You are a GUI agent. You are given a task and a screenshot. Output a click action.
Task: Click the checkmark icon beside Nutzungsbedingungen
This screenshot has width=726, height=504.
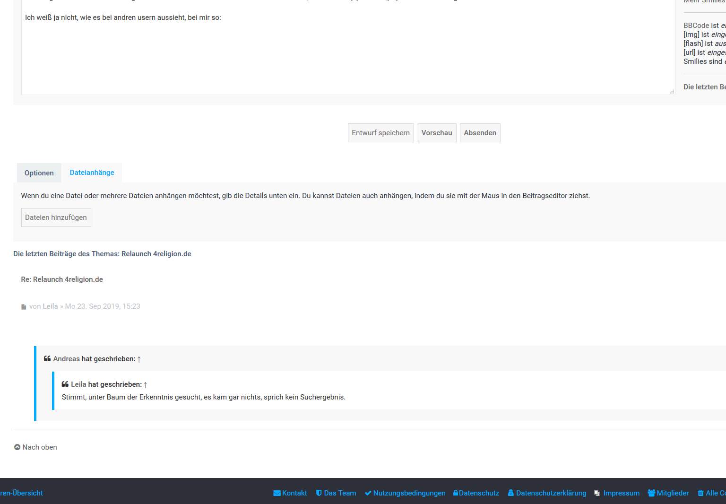click(x=368, y=493)
